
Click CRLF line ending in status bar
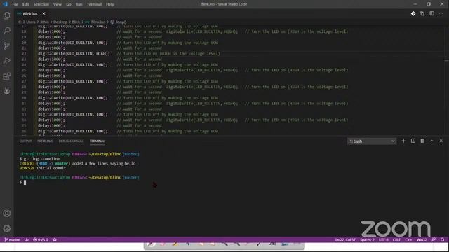396,239
